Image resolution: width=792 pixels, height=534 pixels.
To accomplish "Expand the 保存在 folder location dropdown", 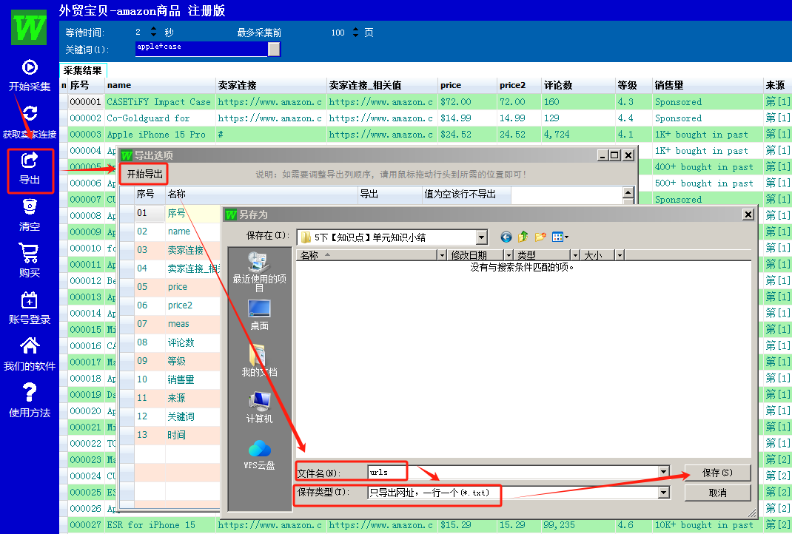I will (x=481, y=237).
